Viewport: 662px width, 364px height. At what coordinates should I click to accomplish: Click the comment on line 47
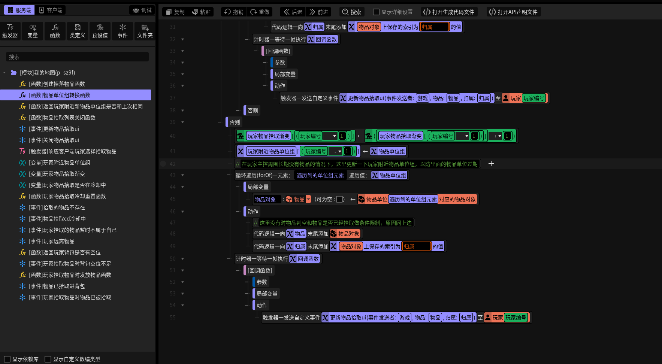tap(333, 223)
